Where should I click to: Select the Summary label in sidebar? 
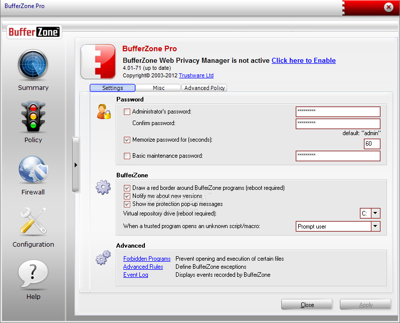33,88
